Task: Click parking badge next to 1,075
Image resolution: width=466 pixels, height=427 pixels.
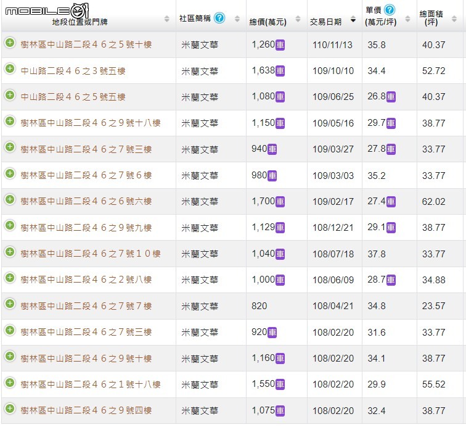Action: click(280, 411)
